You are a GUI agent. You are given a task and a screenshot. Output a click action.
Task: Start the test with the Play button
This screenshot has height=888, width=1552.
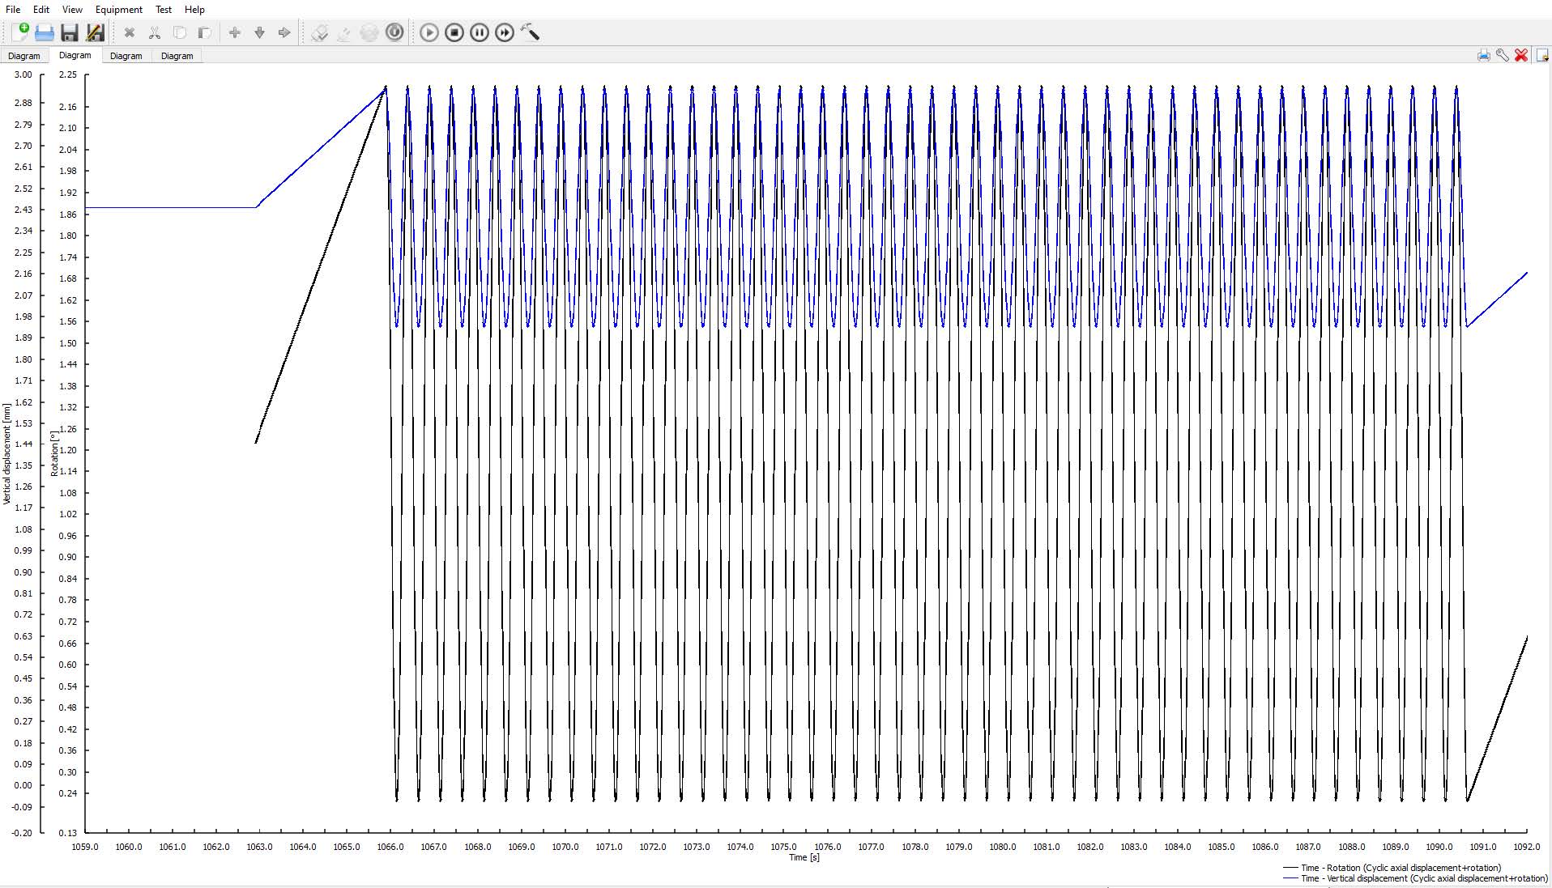(x=429, y=32)
